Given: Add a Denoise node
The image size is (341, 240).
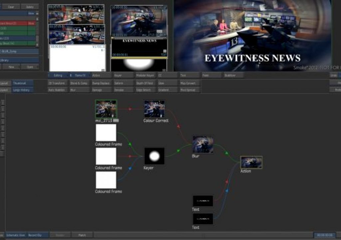Looking at the screenshot, I should pos(124,90).
